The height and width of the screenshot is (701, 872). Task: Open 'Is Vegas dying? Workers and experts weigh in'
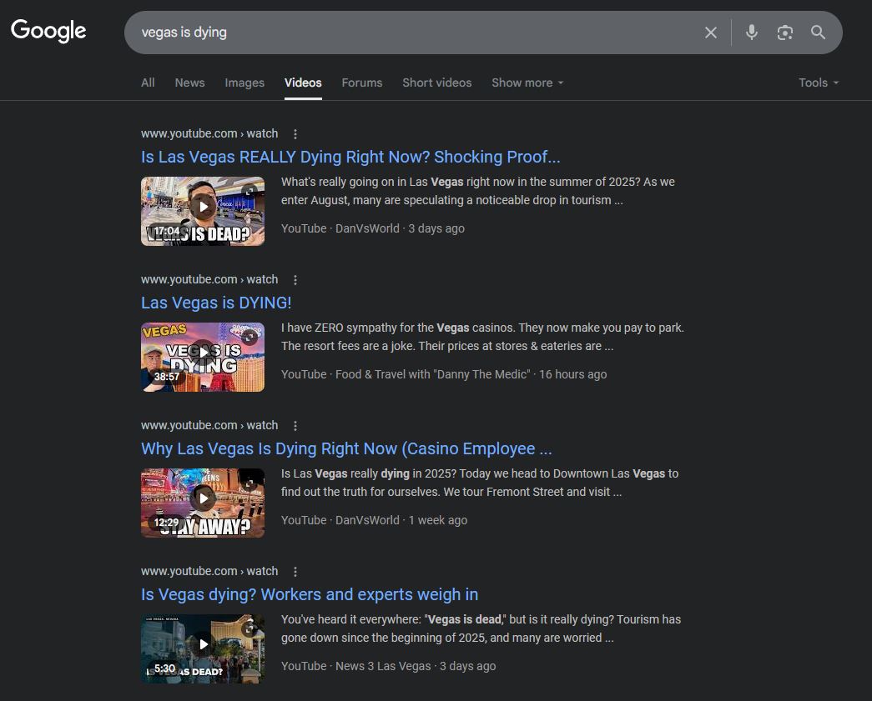(x=310, y=594)
